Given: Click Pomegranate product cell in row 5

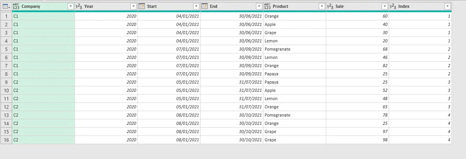Looking at the screenshot, I should pyautogui.click(x=294, y=49).
